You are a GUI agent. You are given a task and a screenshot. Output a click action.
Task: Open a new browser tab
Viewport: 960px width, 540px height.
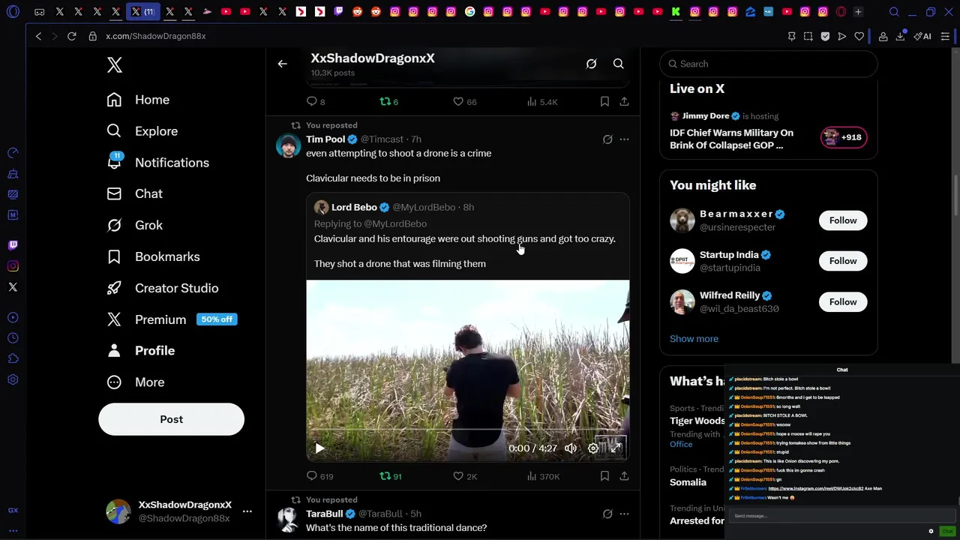click(x=858, y=12)
